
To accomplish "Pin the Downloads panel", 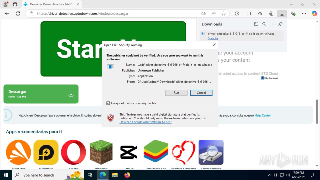I will [280, 24].
